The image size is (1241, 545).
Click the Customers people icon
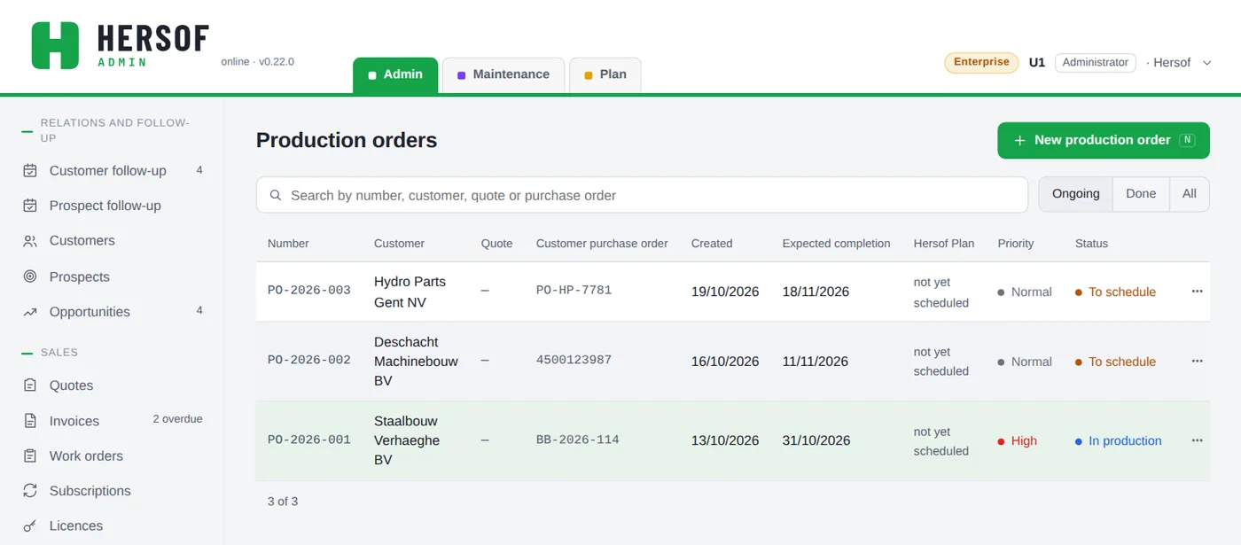click(x=30, y=241)
